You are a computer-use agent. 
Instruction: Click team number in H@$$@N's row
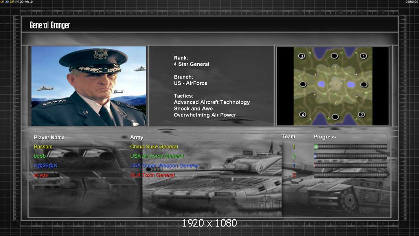[x=294, y=166]
